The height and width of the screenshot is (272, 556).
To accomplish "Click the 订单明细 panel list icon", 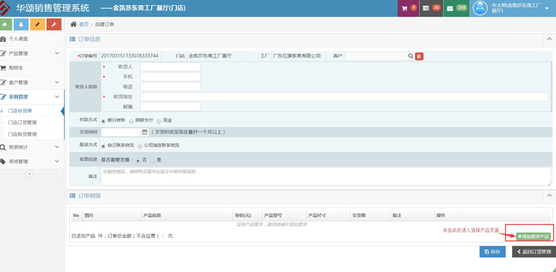I will pyautogui.click(x=72, y=195).
